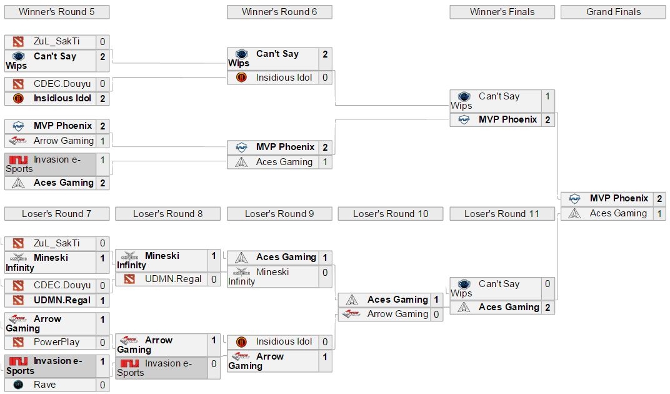Click the PowerPlay team logo

pos(18,342)
